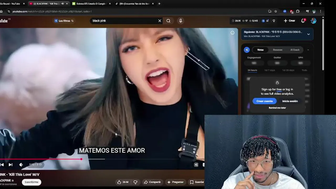Like the video with 26 M likes

(123, 182)
